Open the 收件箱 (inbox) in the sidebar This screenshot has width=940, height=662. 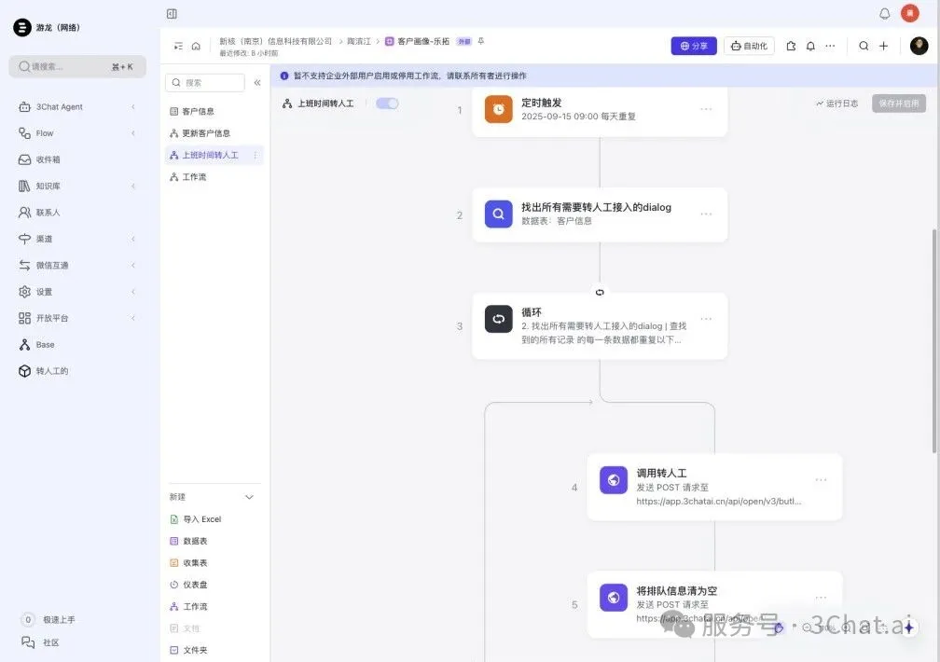[x=44, y=159]
